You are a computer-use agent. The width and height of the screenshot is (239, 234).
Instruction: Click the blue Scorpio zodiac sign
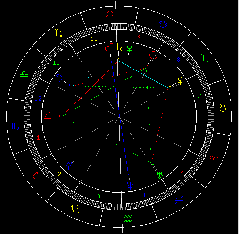[x=16, y=126]
